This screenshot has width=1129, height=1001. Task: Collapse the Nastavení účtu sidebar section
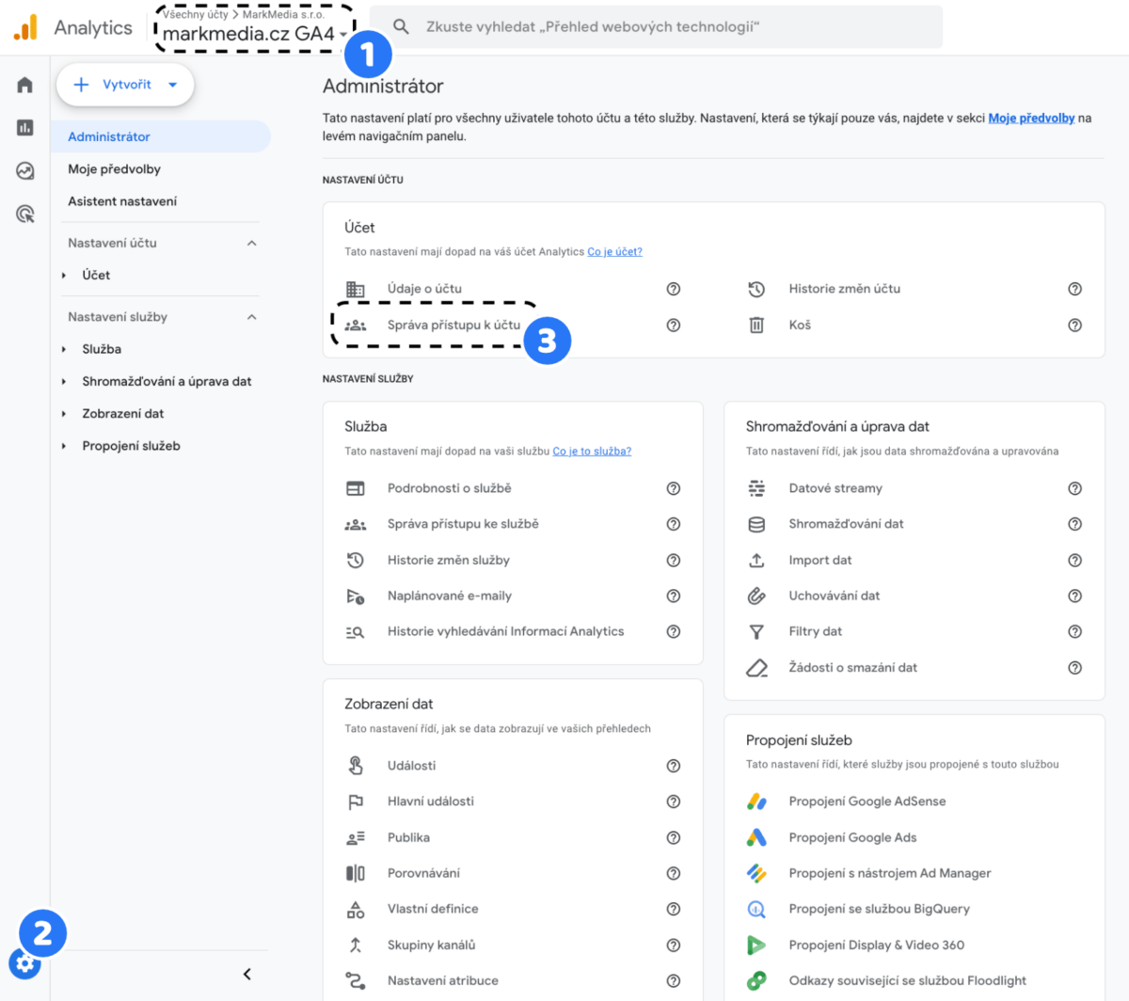tap(251, 243)
